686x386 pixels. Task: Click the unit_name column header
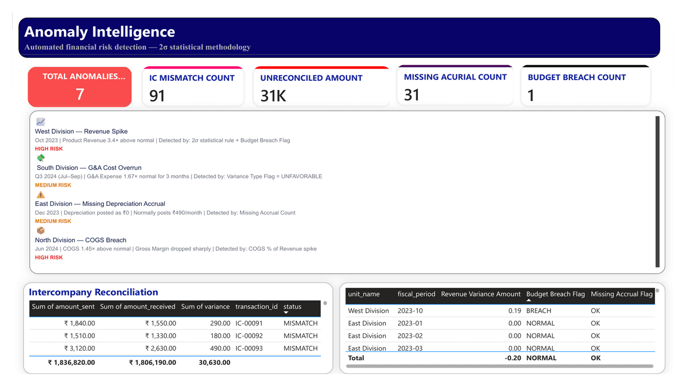coord(364,294)
